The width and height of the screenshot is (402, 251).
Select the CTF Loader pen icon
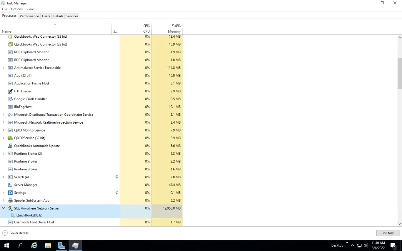coord(10,91)
